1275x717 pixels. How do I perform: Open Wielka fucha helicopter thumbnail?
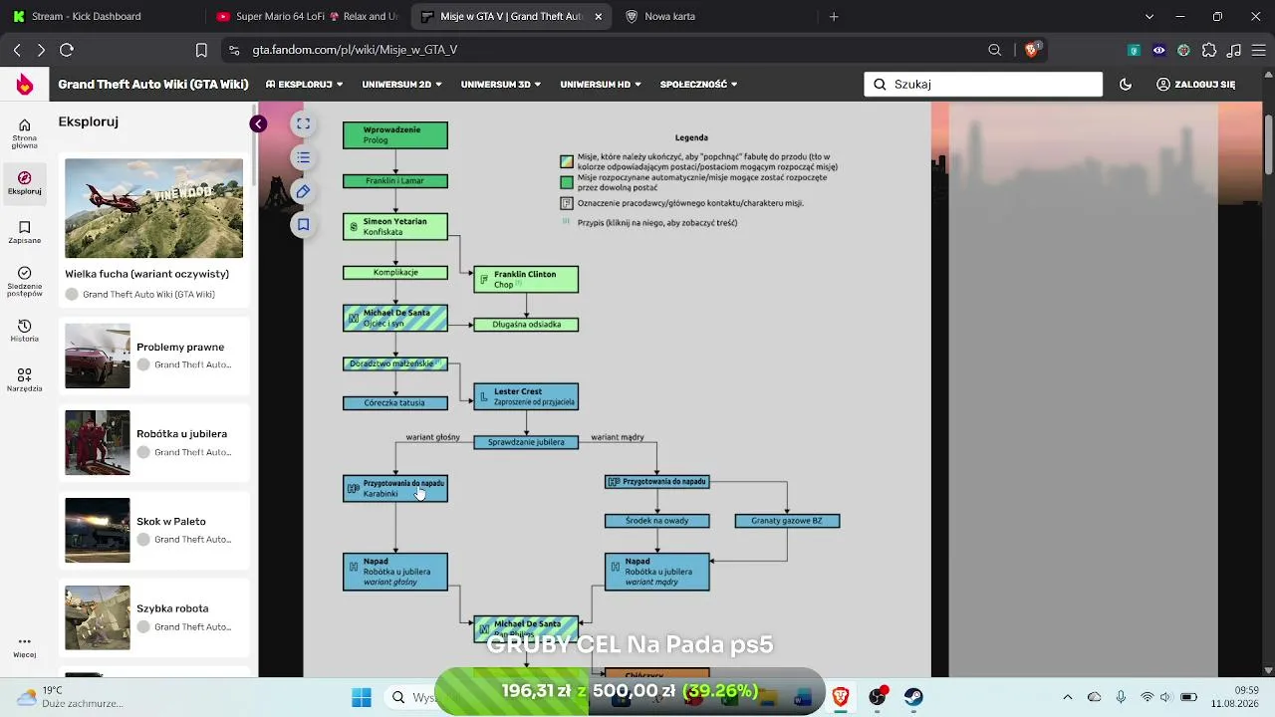153,208
